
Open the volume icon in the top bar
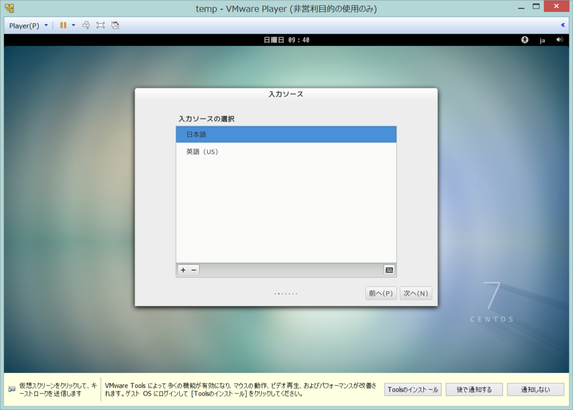(560, 40)
